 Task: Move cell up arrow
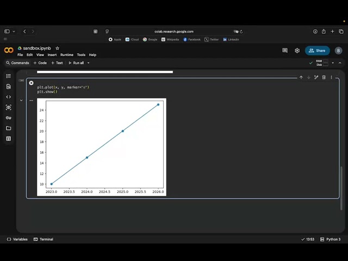[301, 77]
